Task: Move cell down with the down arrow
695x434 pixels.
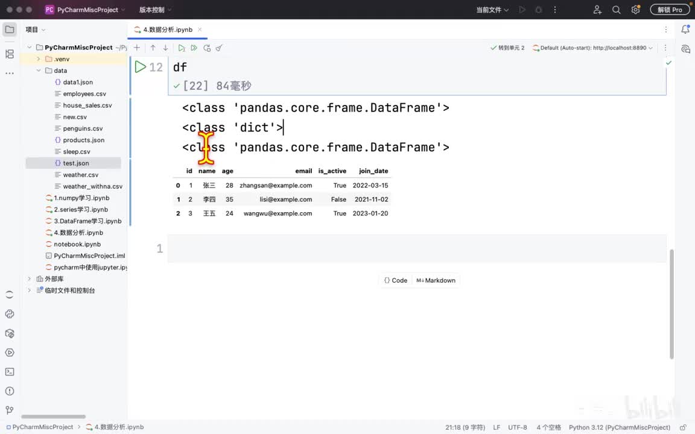Action: pyautogui.click(x=165, y=48)
